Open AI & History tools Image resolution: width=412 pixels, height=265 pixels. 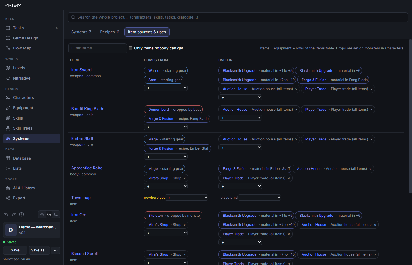tap(31, 188)
